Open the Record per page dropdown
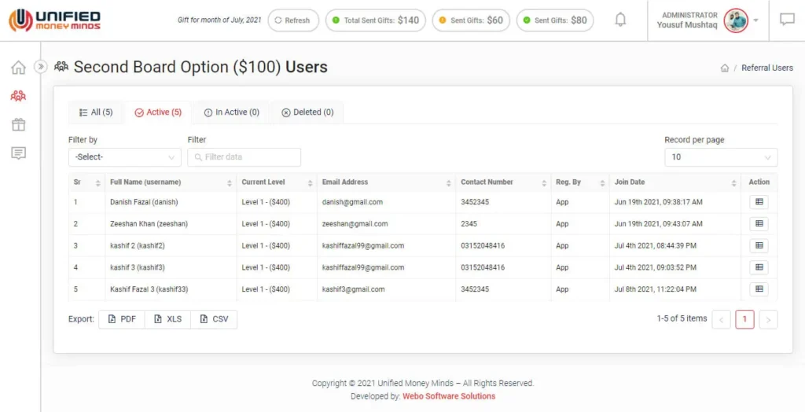Viewport: 805px width, 412px height. click(x=720, y=157)
